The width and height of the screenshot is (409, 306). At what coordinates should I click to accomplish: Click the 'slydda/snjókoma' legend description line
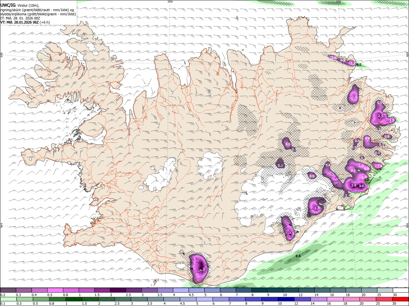[38, 14]
